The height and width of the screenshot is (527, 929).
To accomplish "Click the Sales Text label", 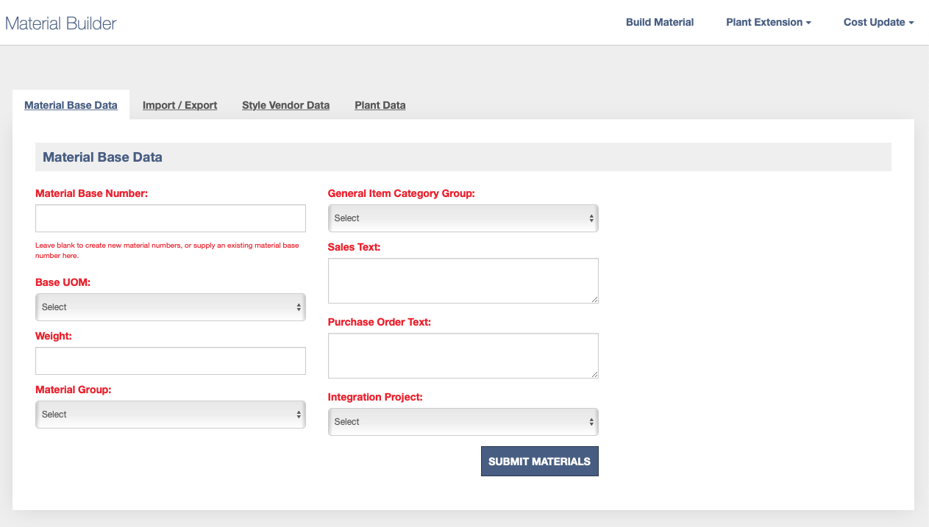I will [355, 247].
